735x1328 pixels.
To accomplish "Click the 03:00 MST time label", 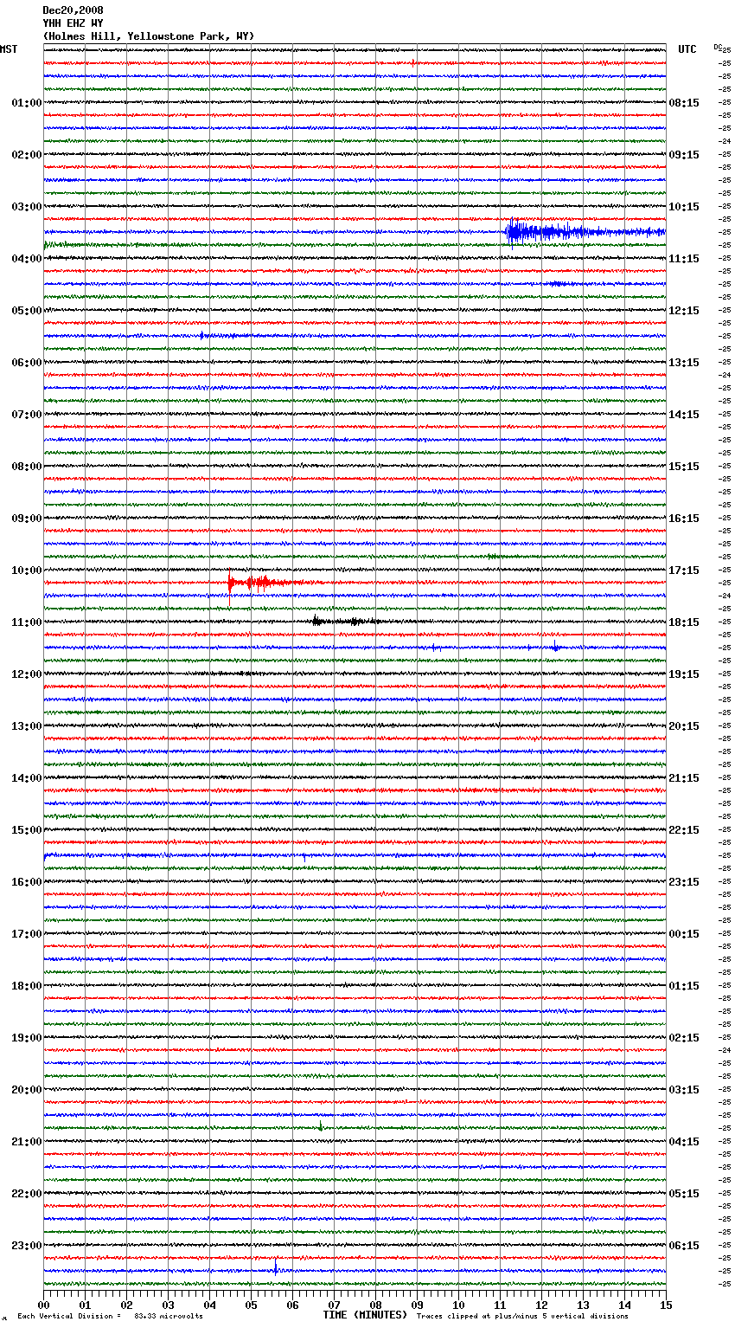I will pyautogui.click(x=27, y=207).
